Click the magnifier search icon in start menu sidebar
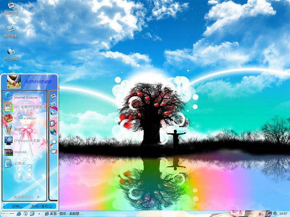The image size is (290, 217). [x=53, y=142]
